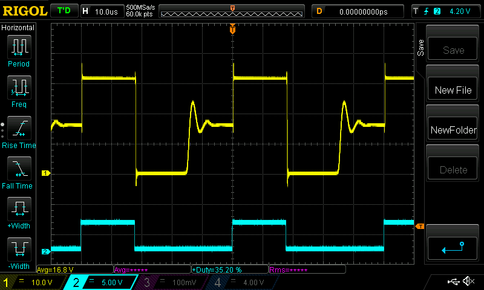Click the back arrow return icon

click(453, 247)
